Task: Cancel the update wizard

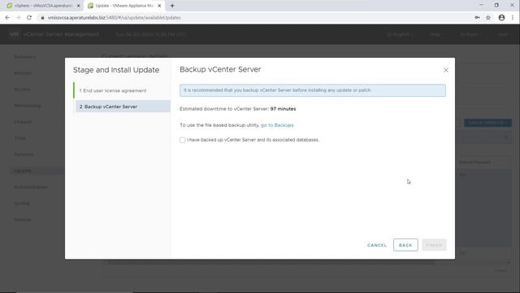Action: coord(377,245)
